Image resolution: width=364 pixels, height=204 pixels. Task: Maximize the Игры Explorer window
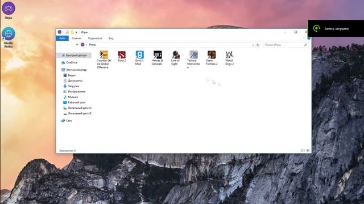[296, 32]
